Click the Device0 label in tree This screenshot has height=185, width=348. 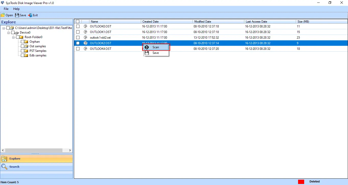[x=25, y=33]
